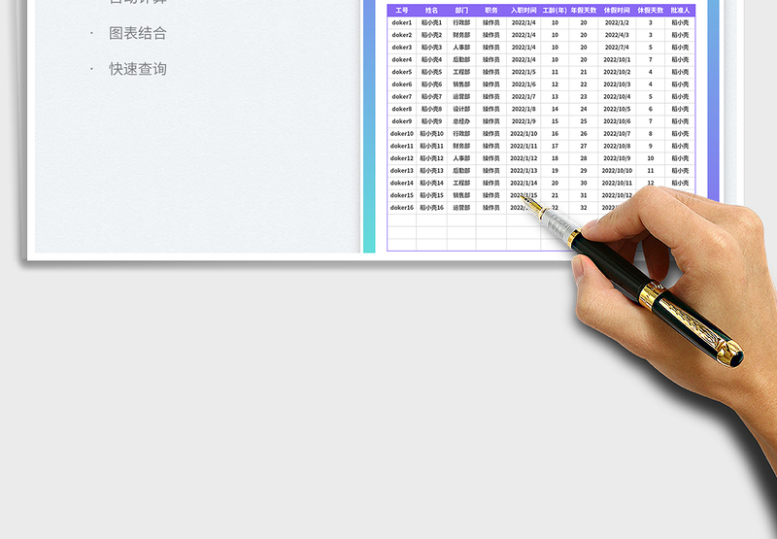Click the 部门 column header
Screen dimensions: 777x539
[x=461, y=10]
